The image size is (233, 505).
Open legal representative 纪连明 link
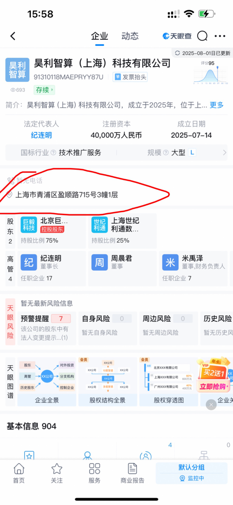tap(41, 135)
